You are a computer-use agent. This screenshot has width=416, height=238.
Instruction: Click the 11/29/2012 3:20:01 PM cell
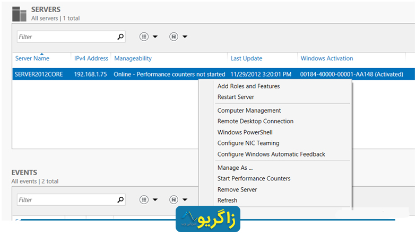coord(261,74)
